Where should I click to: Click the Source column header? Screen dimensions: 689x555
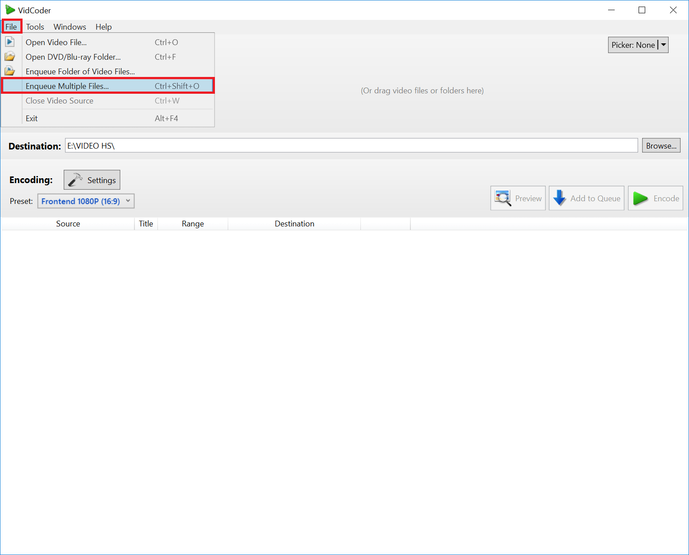coord(68,224)
